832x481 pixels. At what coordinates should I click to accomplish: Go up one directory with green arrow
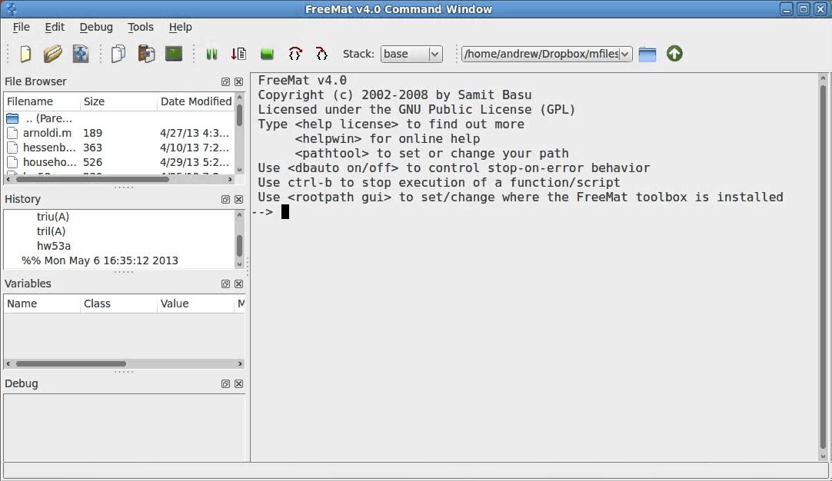pos(674,54)
